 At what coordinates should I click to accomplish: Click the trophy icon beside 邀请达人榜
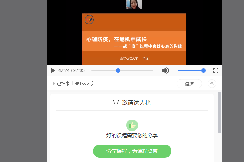point(116,103)
